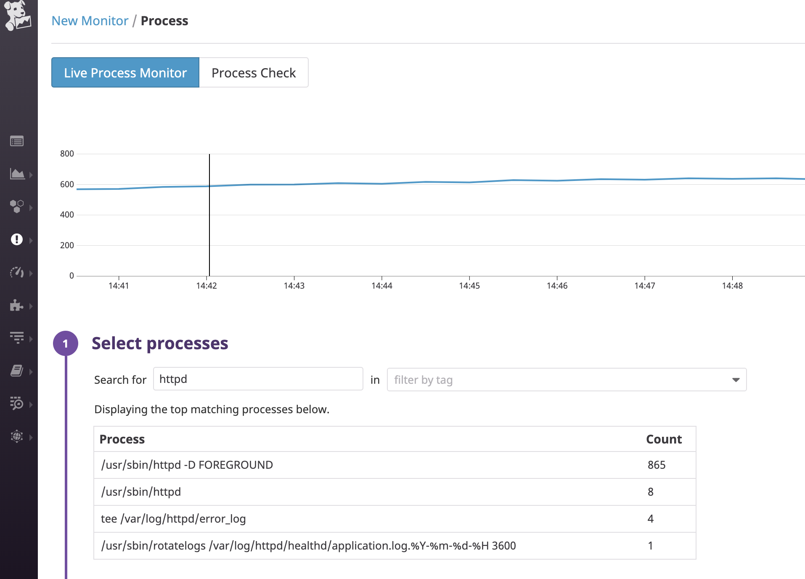
Task: Go back via the New Monitor link
Action: [90, 21]
